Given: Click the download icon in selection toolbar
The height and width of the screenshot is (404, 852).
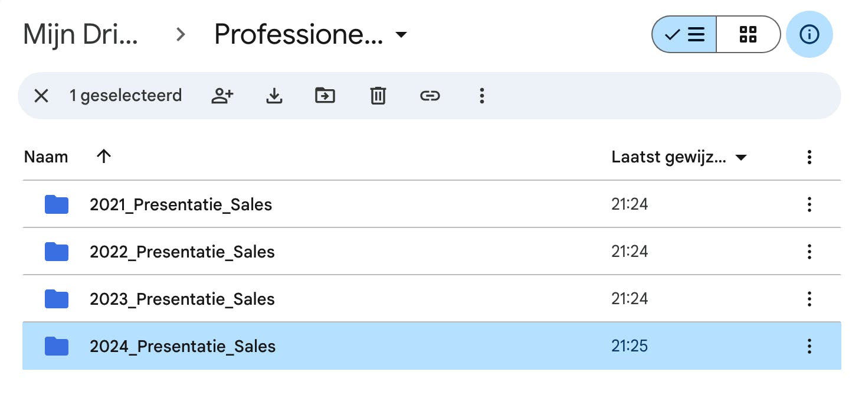Looking at the screenshot, I should [x=274, y=96].
